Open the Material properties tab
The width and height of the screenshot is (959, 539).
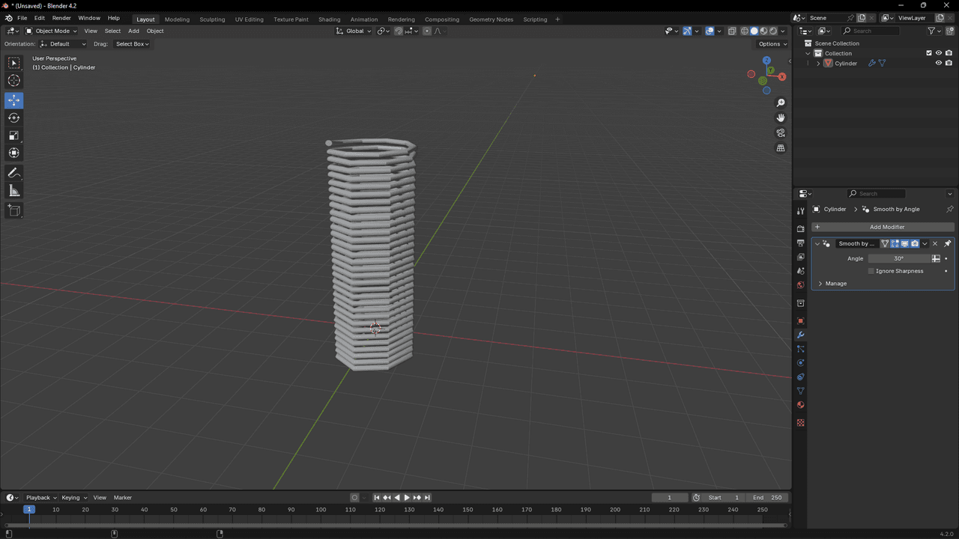[x=800, y=405]
